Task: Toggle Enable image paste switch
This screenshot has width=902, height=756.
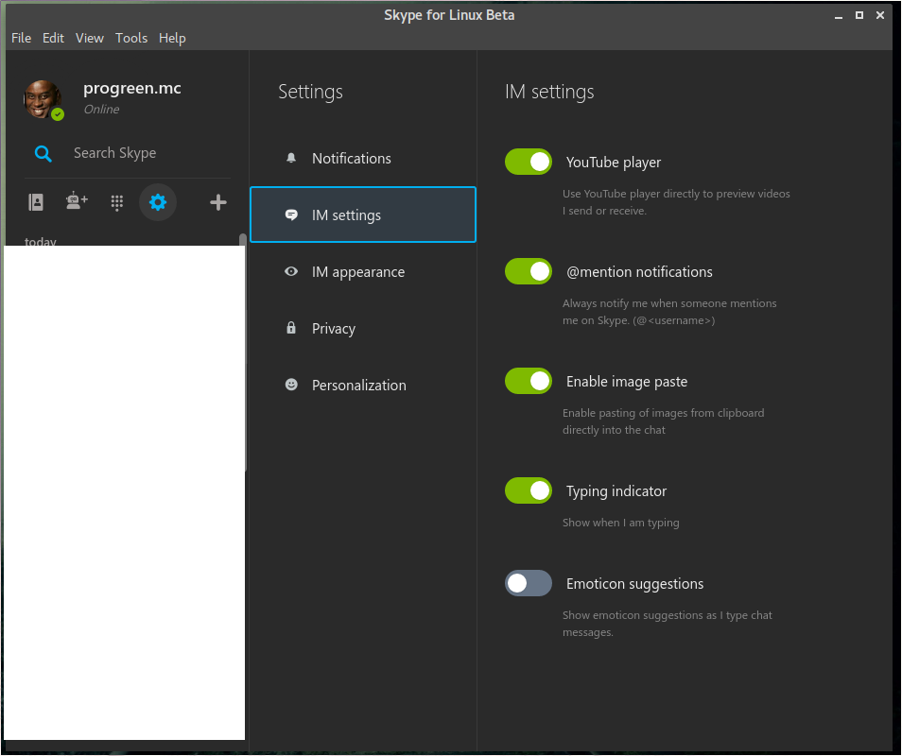Action: tap(529, 381)
